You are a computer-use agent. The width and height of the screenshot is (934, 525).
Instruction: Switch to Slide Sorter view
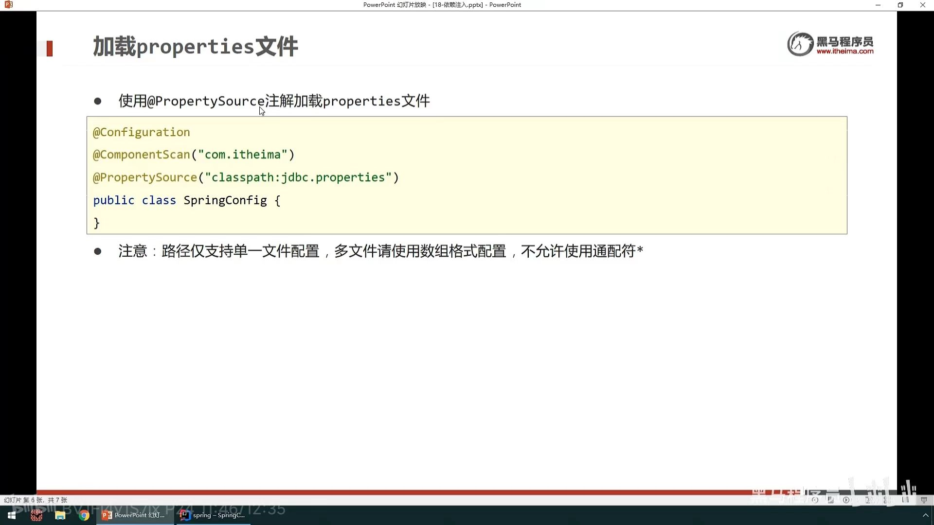click(x=887, y=500)
